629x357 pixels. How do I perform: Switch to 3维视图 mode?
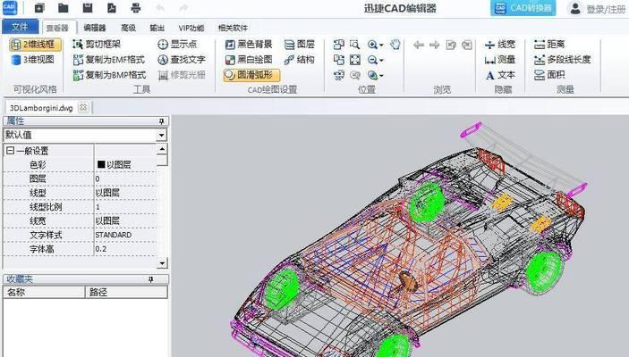(x=33, y=60)
